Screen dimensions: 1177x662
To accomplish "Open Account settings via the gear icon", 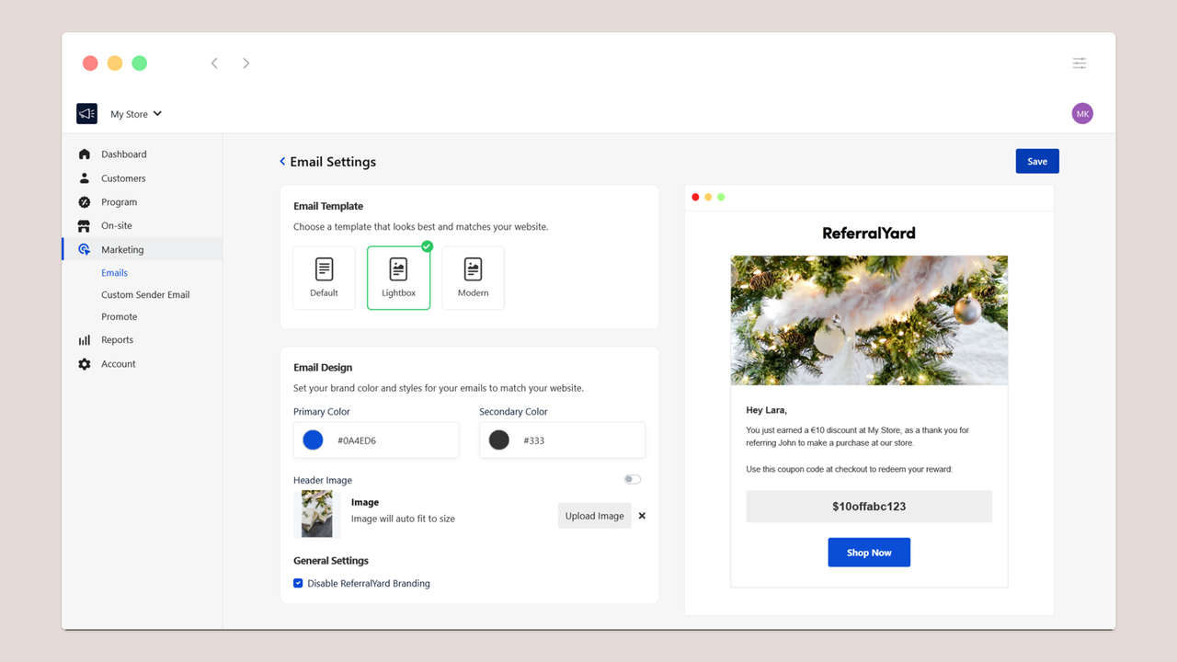I will [x=86, y=363].
